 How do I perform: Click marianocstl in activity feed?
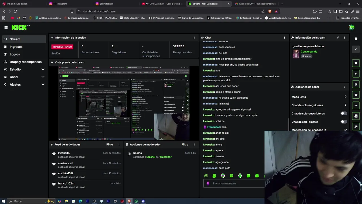[x=66, y=163]
